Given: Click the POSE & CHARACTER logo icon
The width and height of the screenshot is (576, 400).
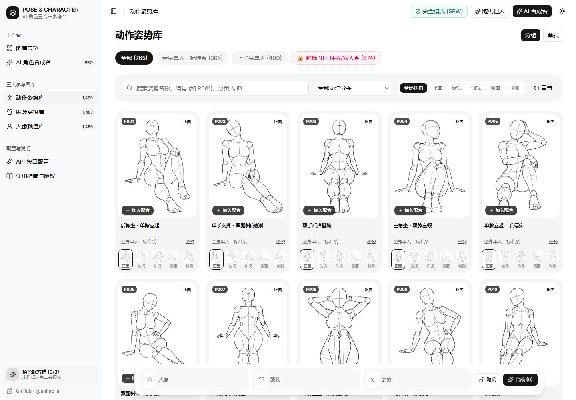Looking at the screenshot, I should [x=13, y=13].
